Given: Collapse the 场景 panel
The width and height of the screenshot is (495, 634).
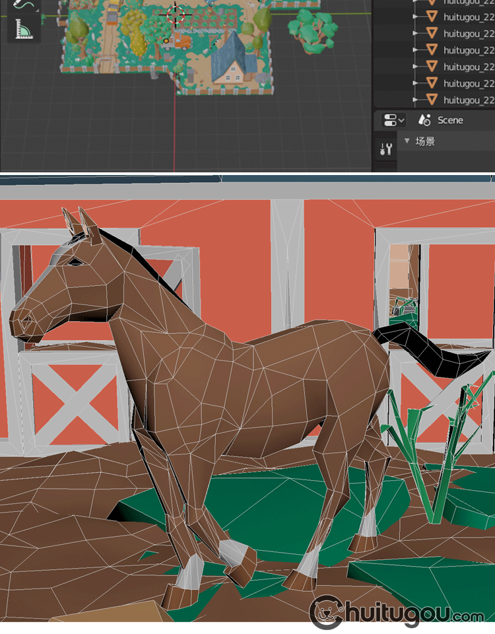Looking at the screenshot, I should tap(407, 141).
